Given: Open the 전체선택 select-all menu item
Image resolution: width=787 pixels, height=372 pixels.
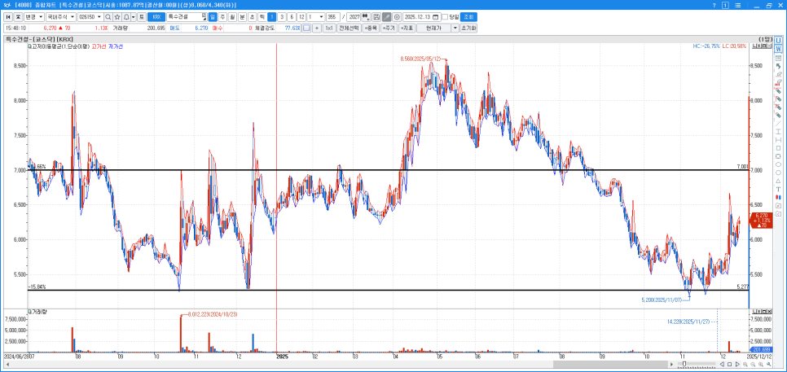Looking at the screenshot, I should tap(349, 28).
